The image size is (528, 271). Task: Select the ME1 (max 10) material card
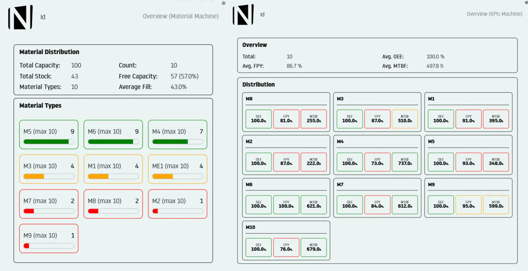click(x=178, y=169)
